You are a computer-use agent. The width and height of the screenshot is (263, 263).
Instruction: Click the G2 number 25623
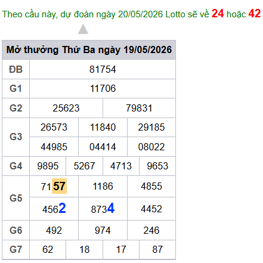point(66,108)
